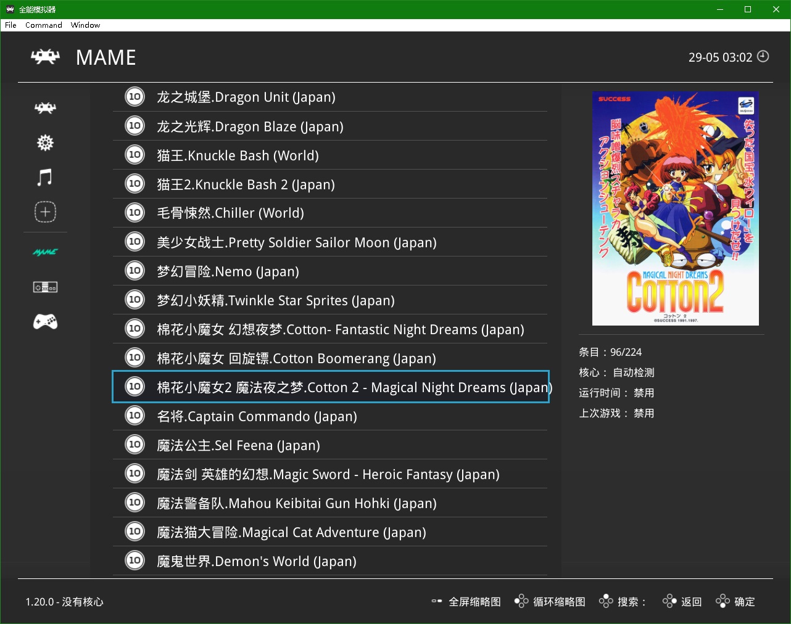Open the Settings gear tab in sidebar

pyautogui.click(x=45, y=143)
